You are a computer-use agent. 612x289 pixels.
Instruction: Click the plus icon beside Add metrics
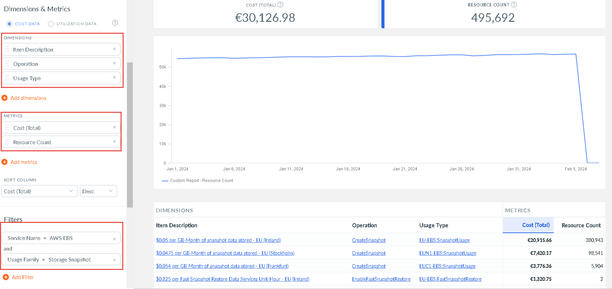click(4, 162)
